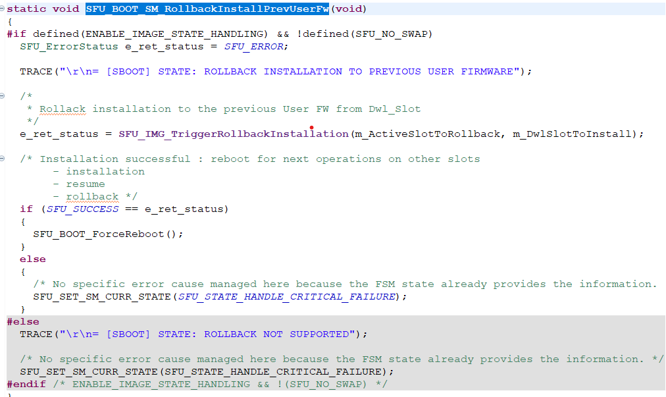Click the misspelled word Rollack in the comment
This screenshot has width=666, height=397.
pos(63,109)
